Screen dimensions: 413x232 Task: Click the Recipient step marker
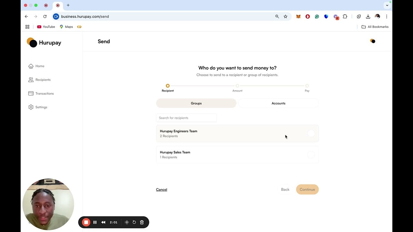[x=167, y=86]
